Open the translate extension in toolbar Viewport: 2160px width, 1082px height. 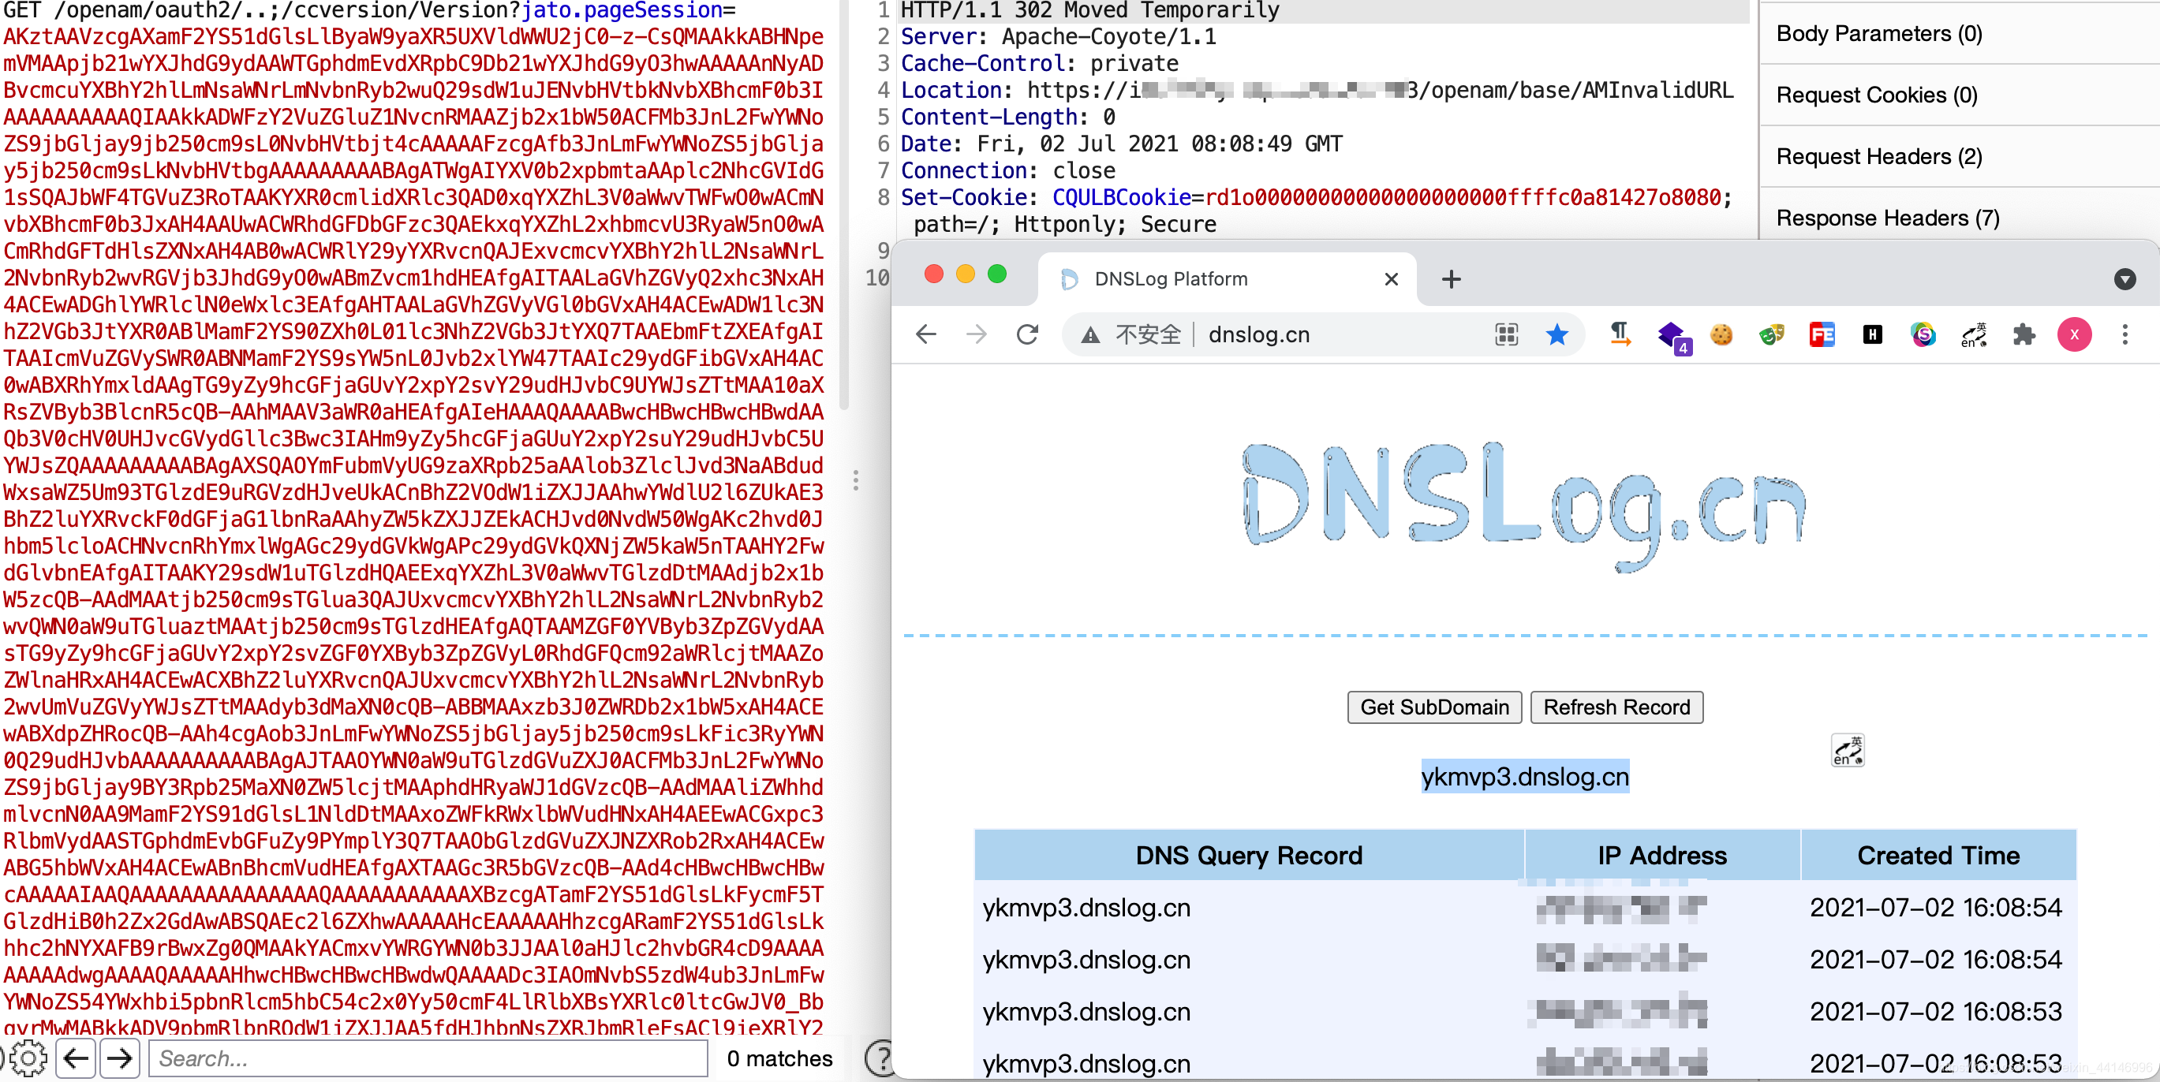[x=1973, y=335]
